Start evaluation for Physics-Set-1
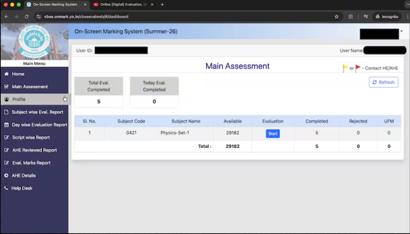Screen dimensions: 410x234 [273, 134]
